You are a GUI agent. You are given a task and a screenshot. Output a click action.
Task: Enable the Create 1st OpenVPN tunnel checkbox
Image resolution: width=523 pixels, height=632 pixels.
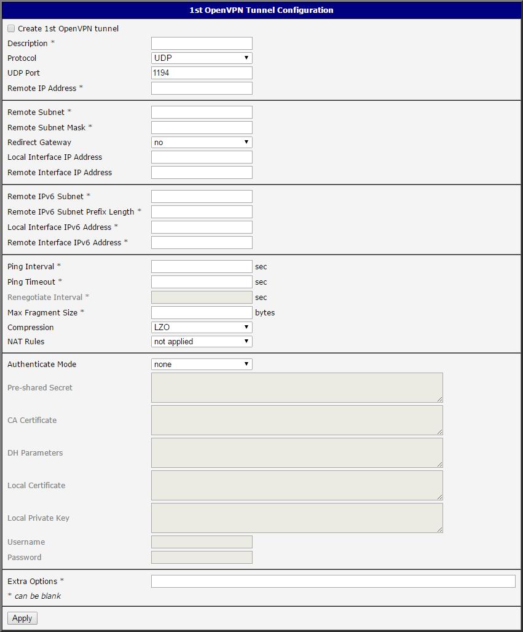(x=11, y=29)
